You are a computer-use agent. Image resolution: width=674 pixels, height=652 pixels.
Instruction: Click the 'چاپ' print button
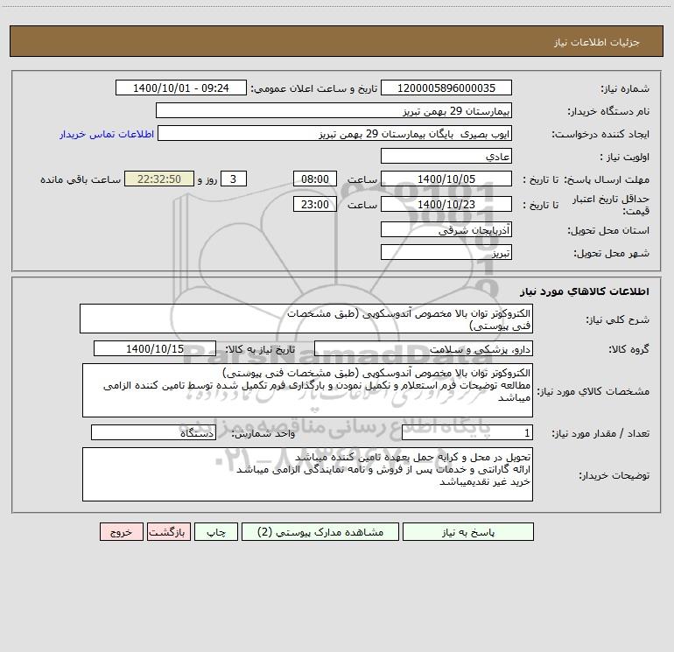point(216,532)
